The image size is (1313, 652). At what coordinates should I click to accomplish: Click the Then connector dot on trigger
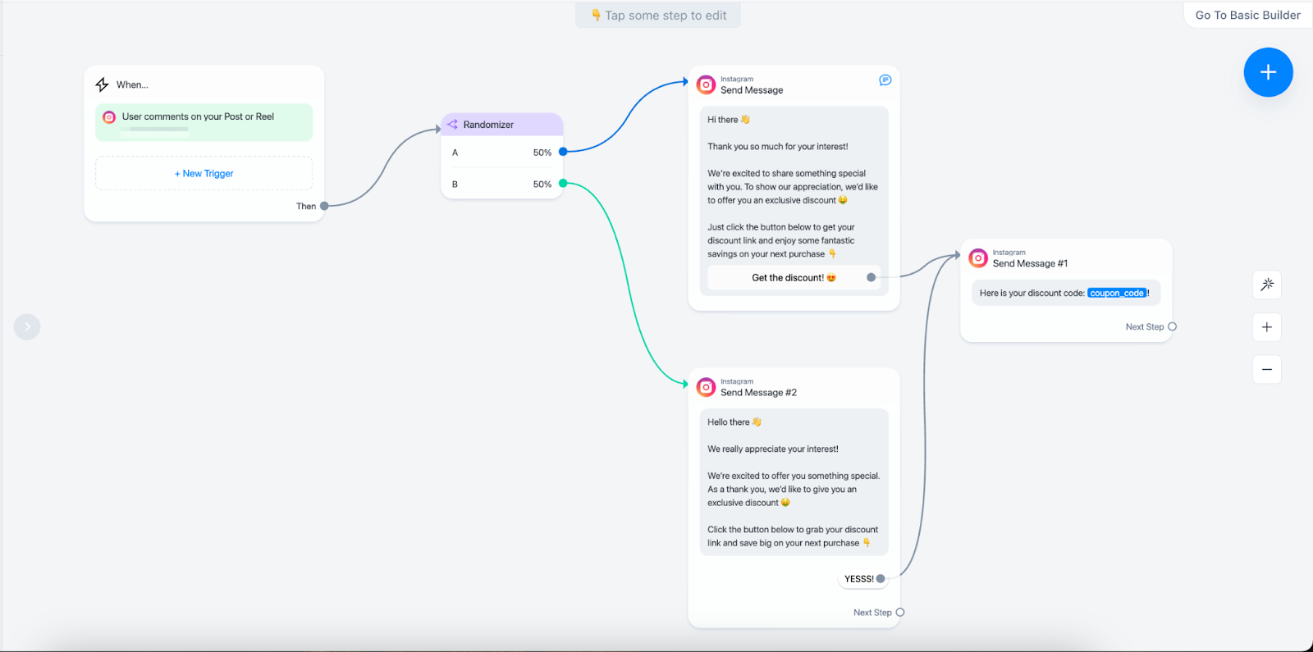(x=324, y=207)
